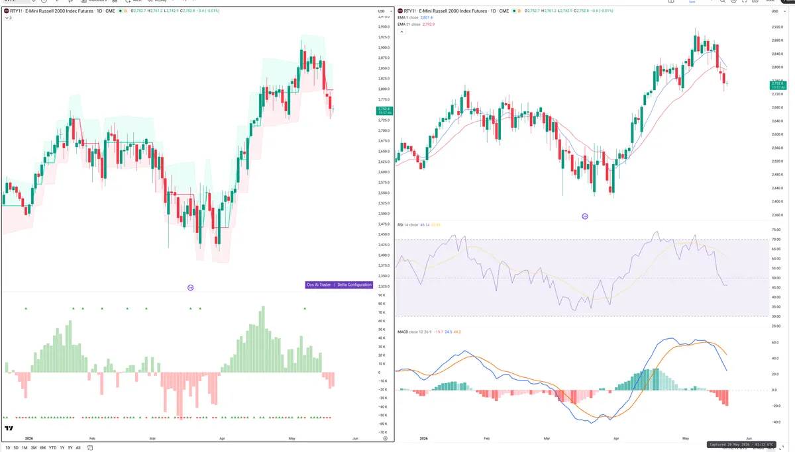Select the 1Y time range
The width and height of the screenshot is (795, 452).
tap(62, 448)
